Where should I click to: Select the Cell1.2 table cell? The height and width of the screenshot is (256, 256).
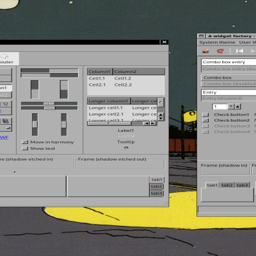point(123,79)
